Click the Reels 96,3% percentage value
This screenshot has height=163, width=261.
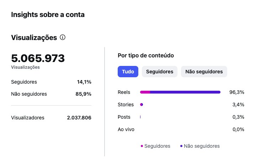(x=237, y=92)
